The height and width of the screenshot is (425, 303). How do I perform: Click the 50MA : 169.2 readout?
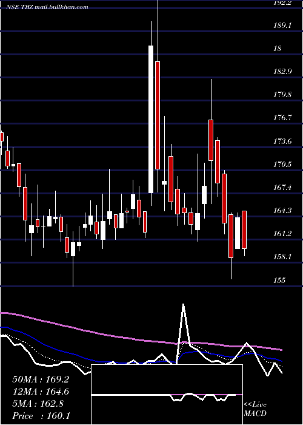tap(41, 379)
